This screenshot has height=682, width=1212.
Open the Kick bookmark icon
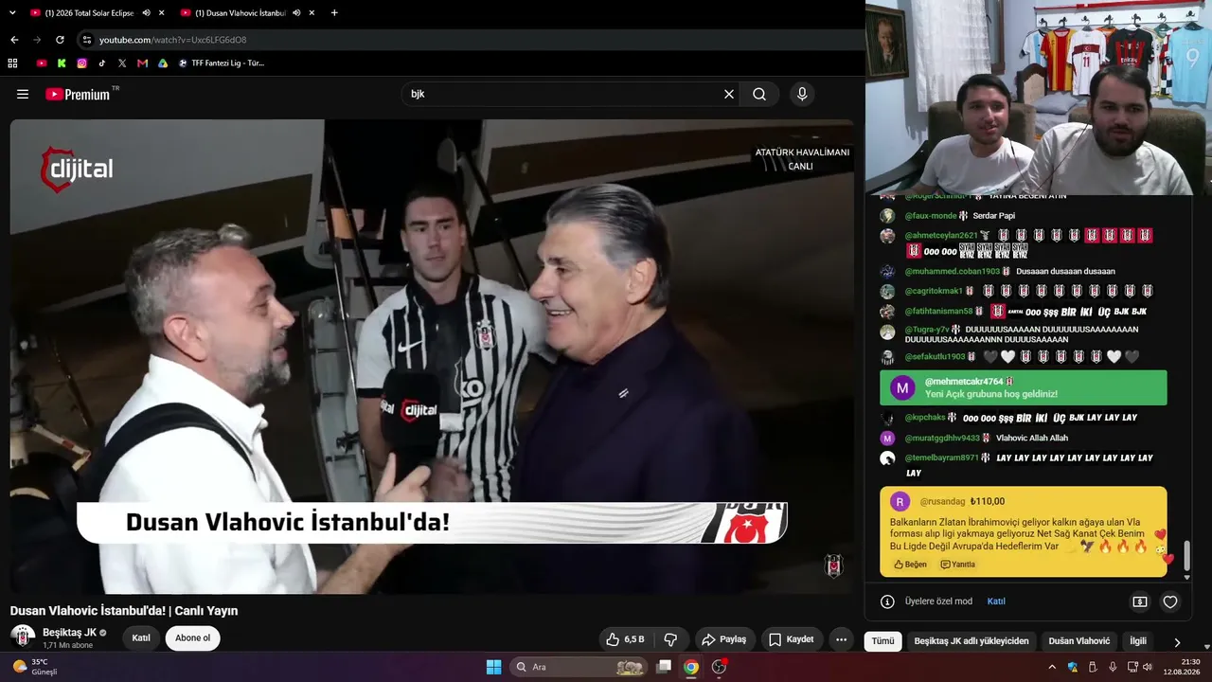click(62, 63)
